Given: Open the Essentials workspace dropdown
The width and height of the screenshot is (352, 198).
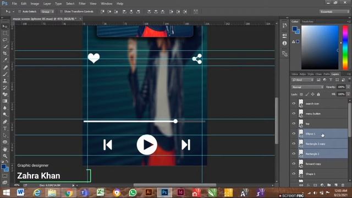Looking at the screenshot, I should point(334,12).
